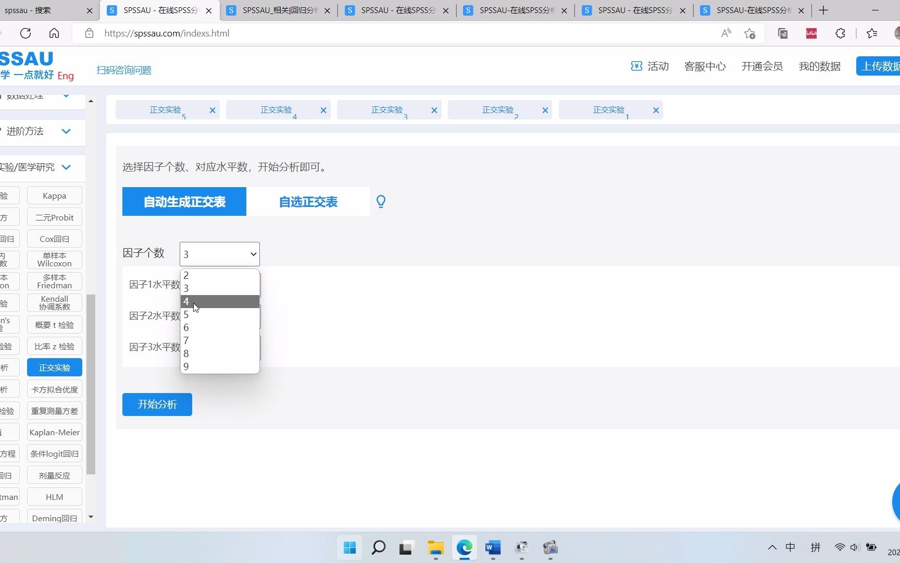The width and height of the screenshot is (900, 563).
Task: Toggle the 中 input language indicator
Action: click(791, 547)
